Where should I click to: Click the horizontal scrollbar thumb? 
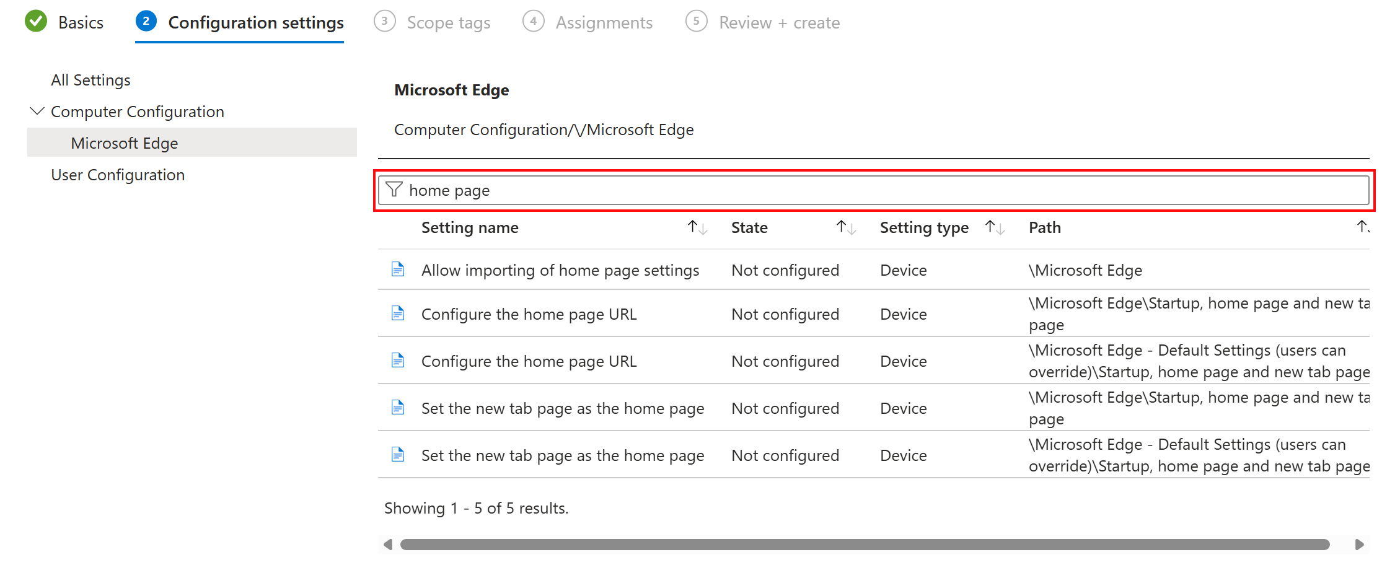pos(865,545)
